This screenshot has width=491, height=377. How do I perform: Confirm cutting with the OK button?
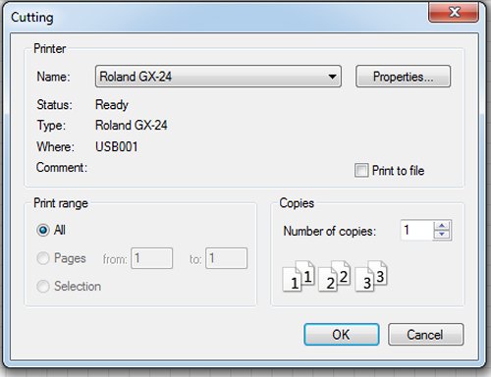click(342, 335)
